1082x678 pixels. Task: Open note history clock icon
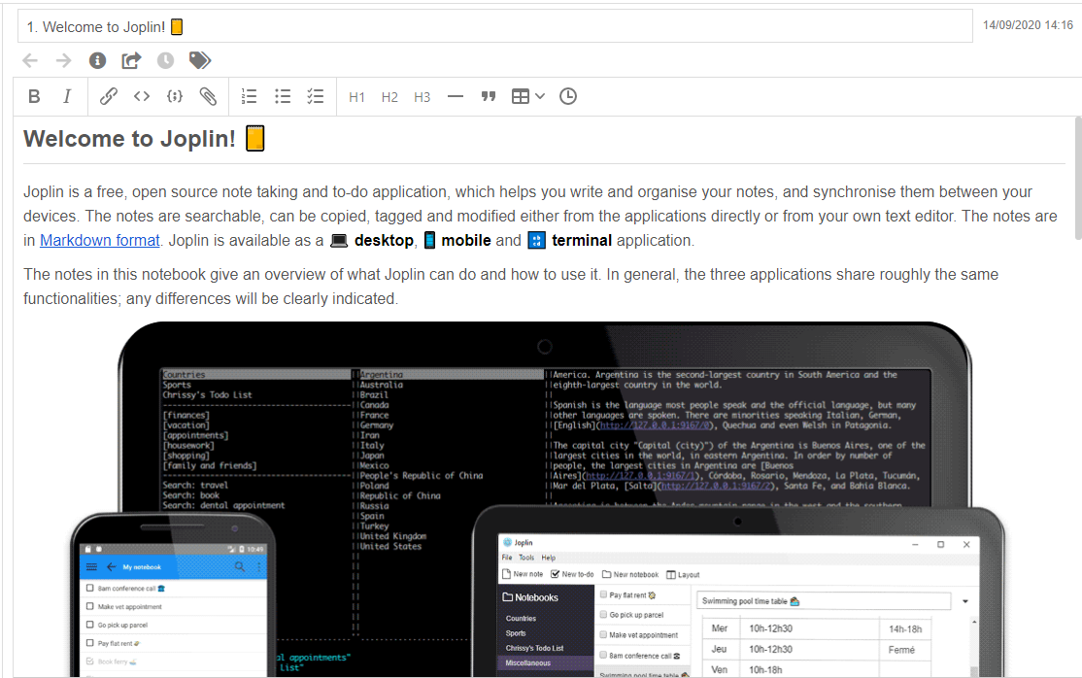pos(166,61)
